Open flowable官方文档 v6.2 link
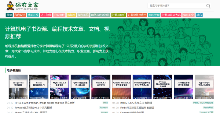220x113 pixels. 33,108
